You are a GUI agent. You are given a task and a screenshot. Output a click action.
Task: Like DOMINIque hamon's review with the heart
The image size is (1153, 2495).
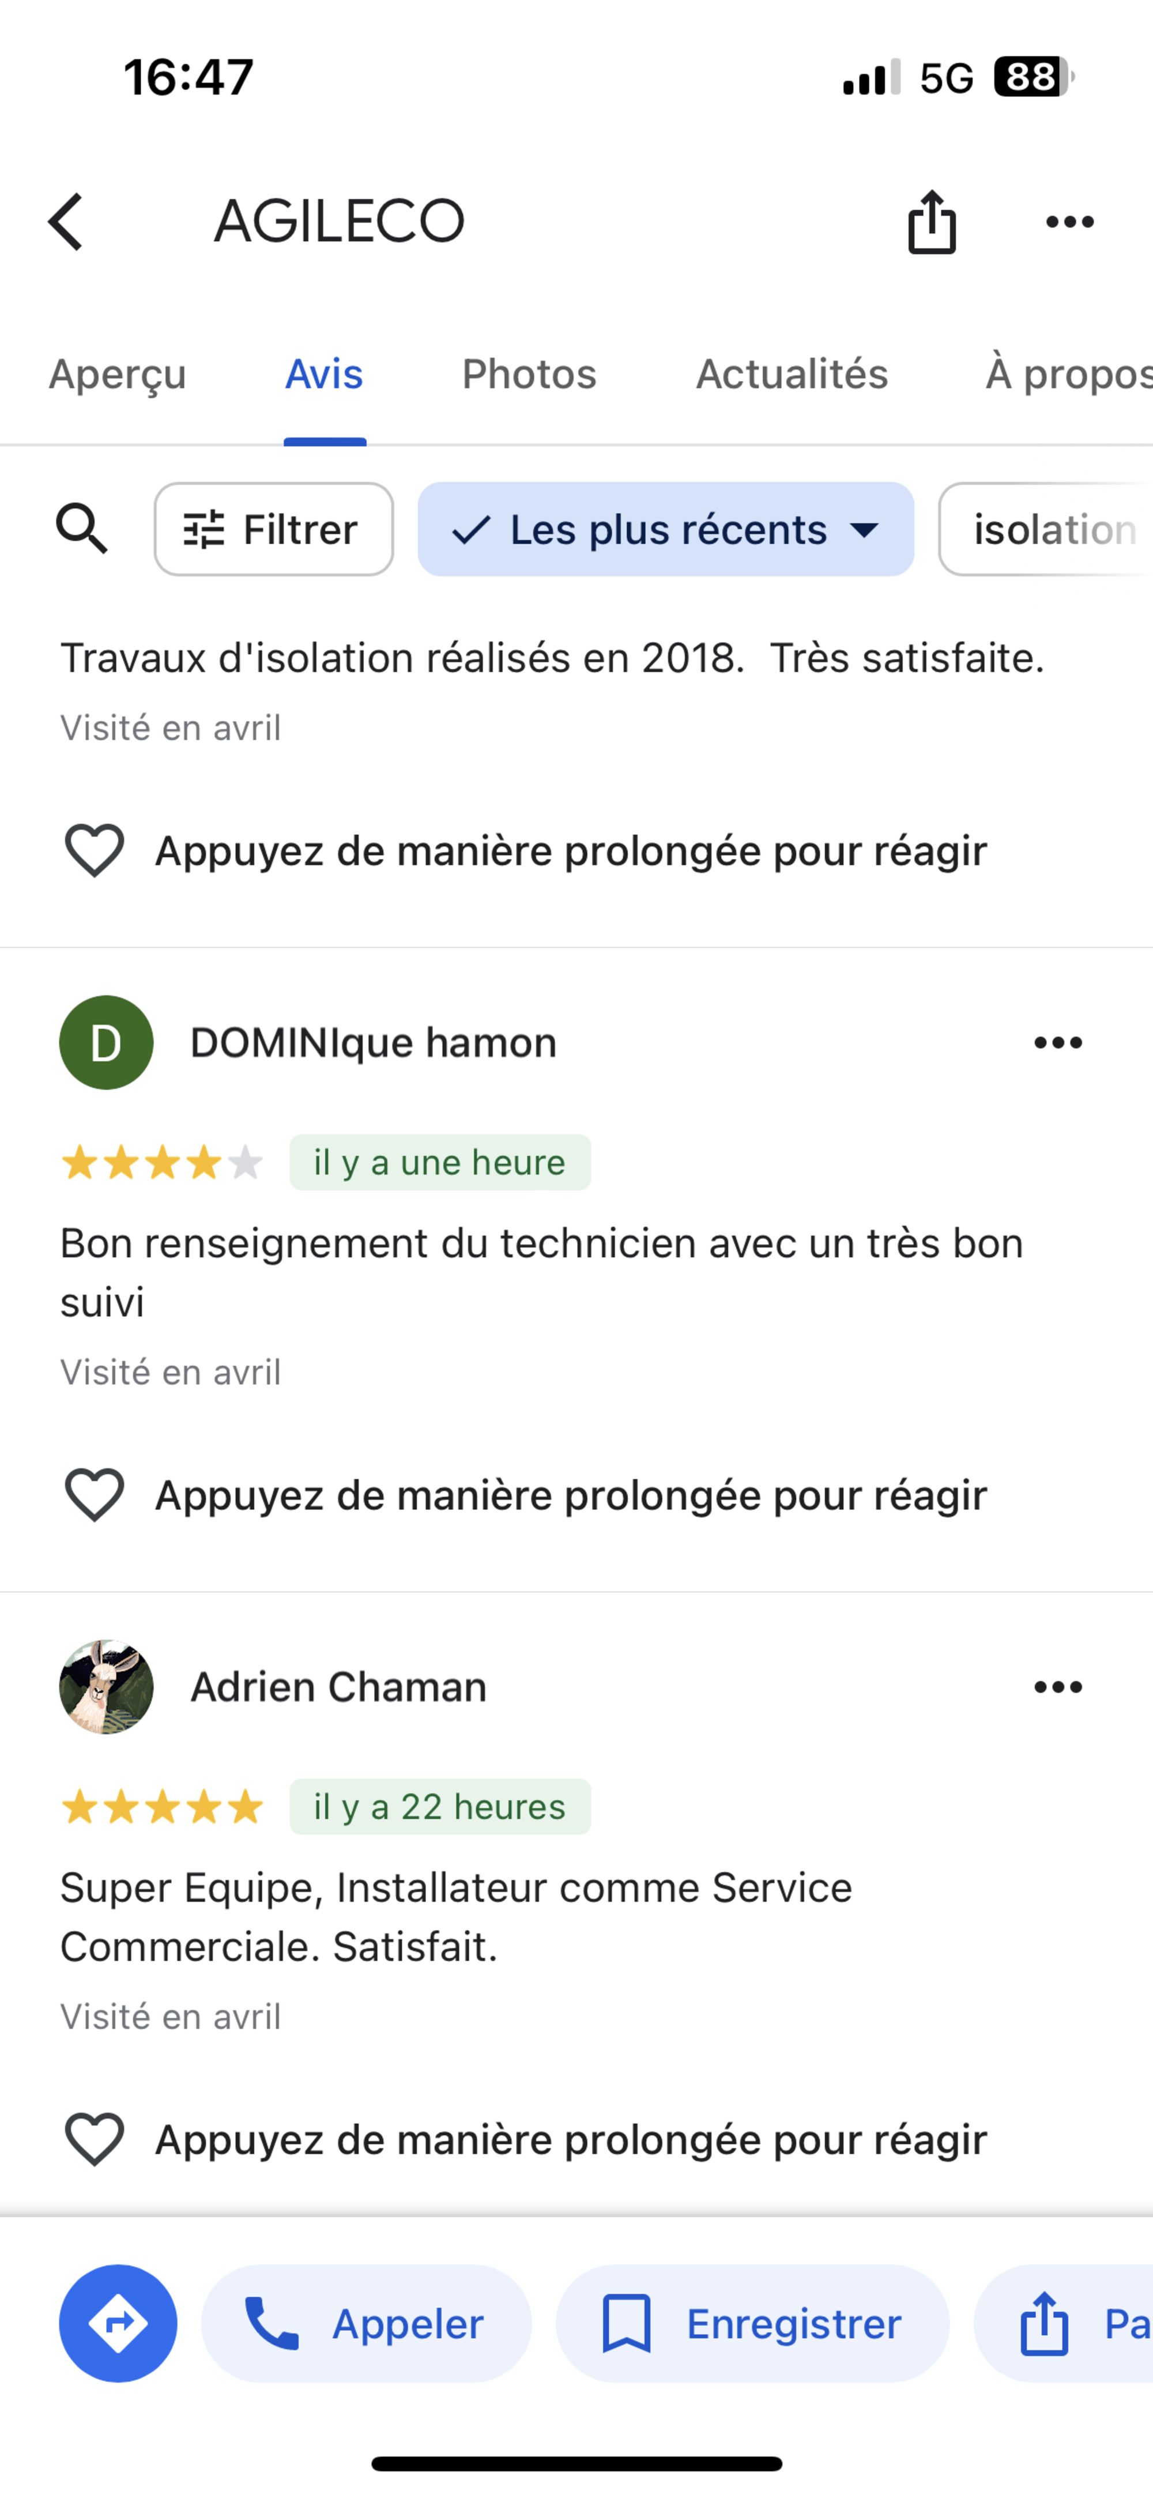tap(94, 1494)
